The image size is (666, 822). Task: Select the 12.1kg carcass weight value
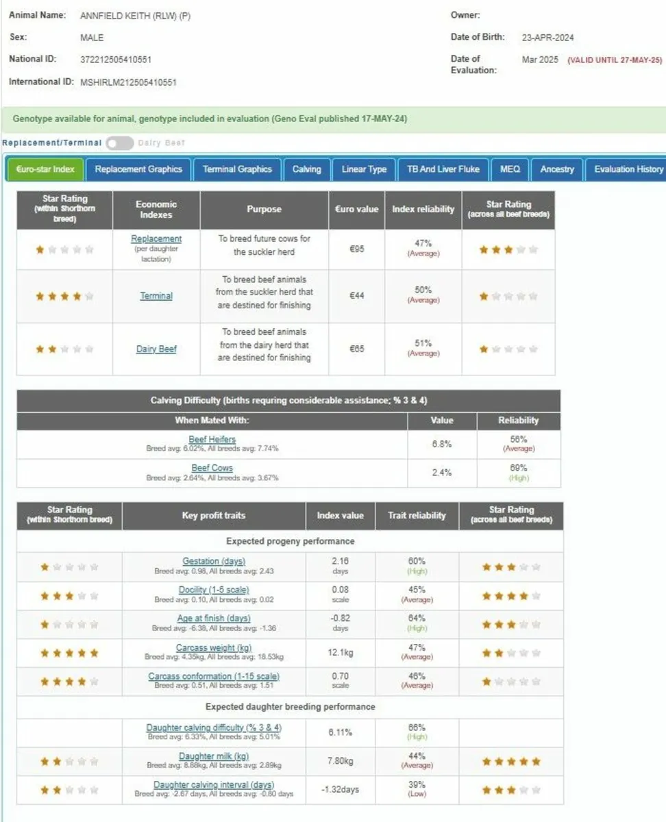pyautogui.click(x=341, y=653)
